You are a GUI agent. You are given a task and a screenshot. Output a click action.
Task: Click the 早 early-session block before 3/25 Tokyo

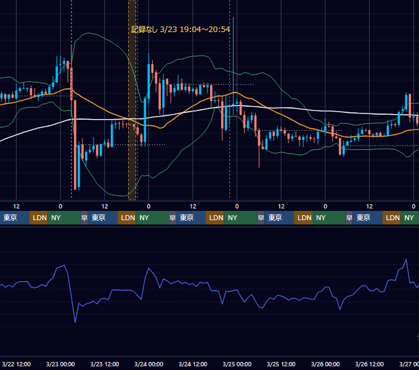coord(261,218)
